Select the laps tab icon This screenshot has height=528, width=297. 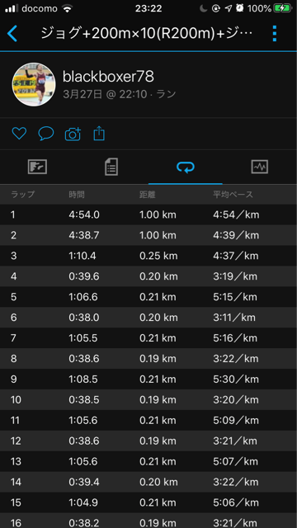click(x=186, y=167)
